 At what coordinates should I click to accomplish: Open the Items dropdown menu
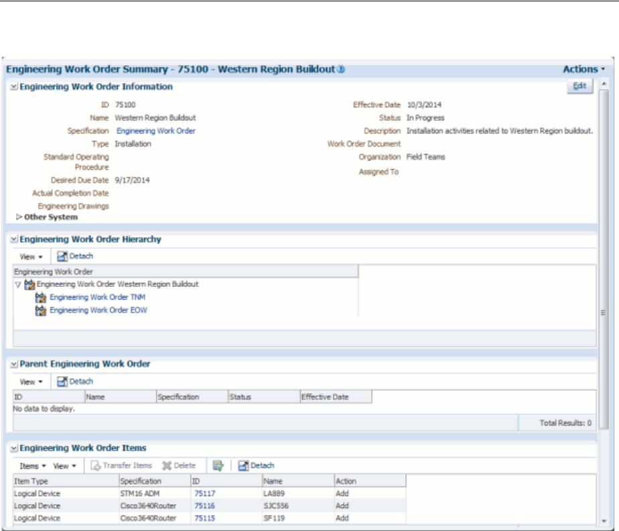(33, 465)
